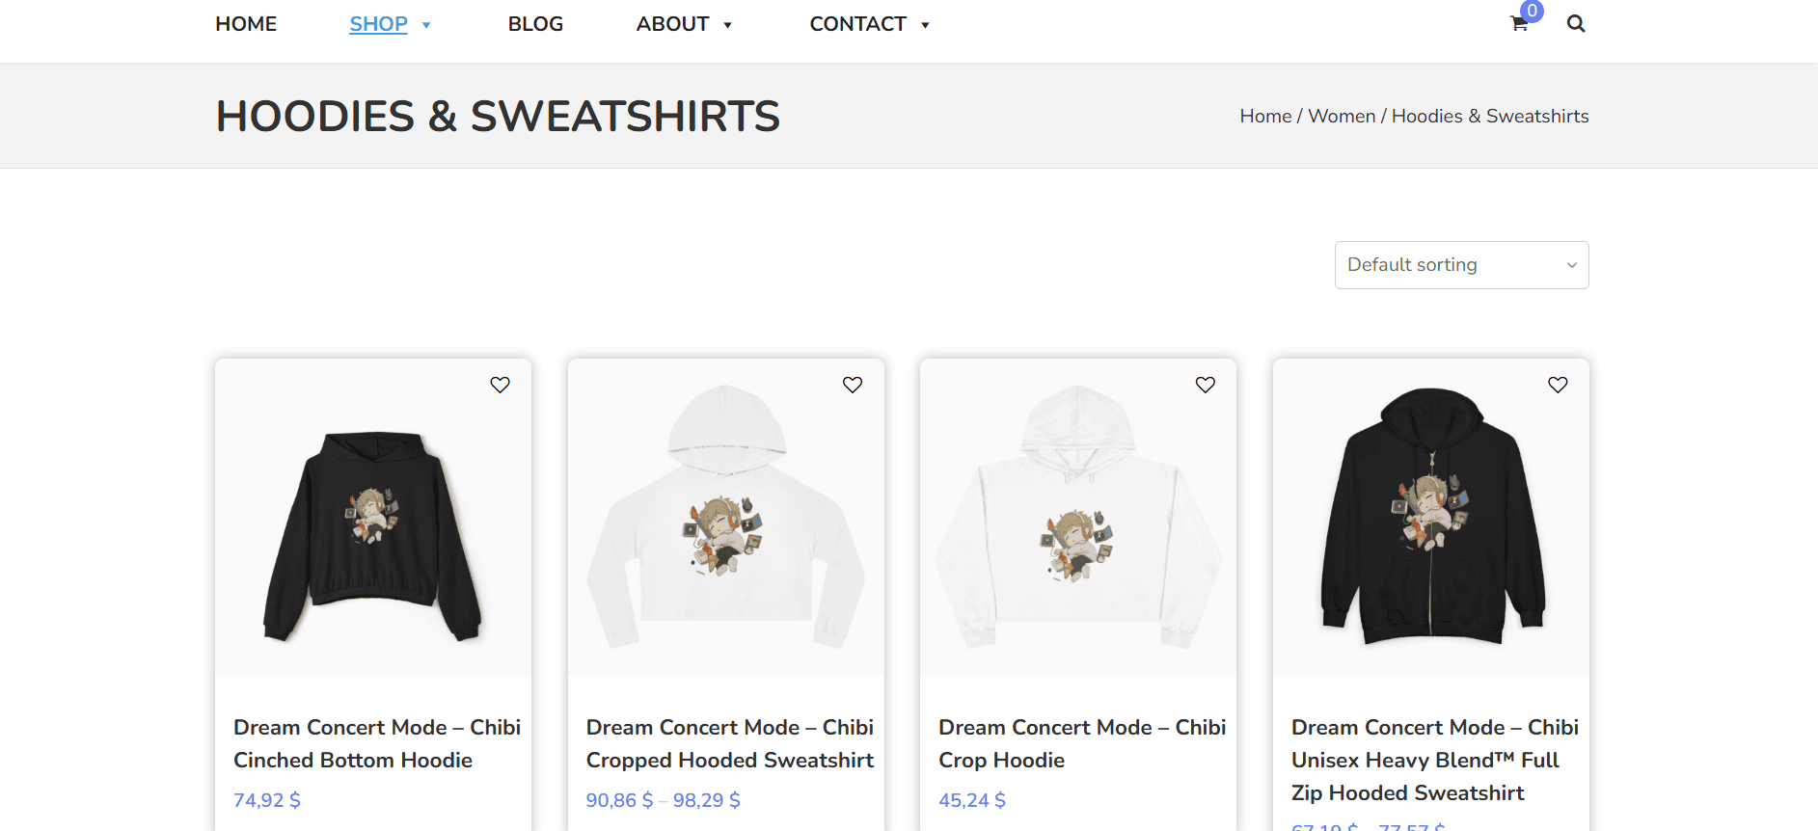Click the Women breadcrumb link
This screenshot has width=1818, height=831.
[x=1342, y=117]
